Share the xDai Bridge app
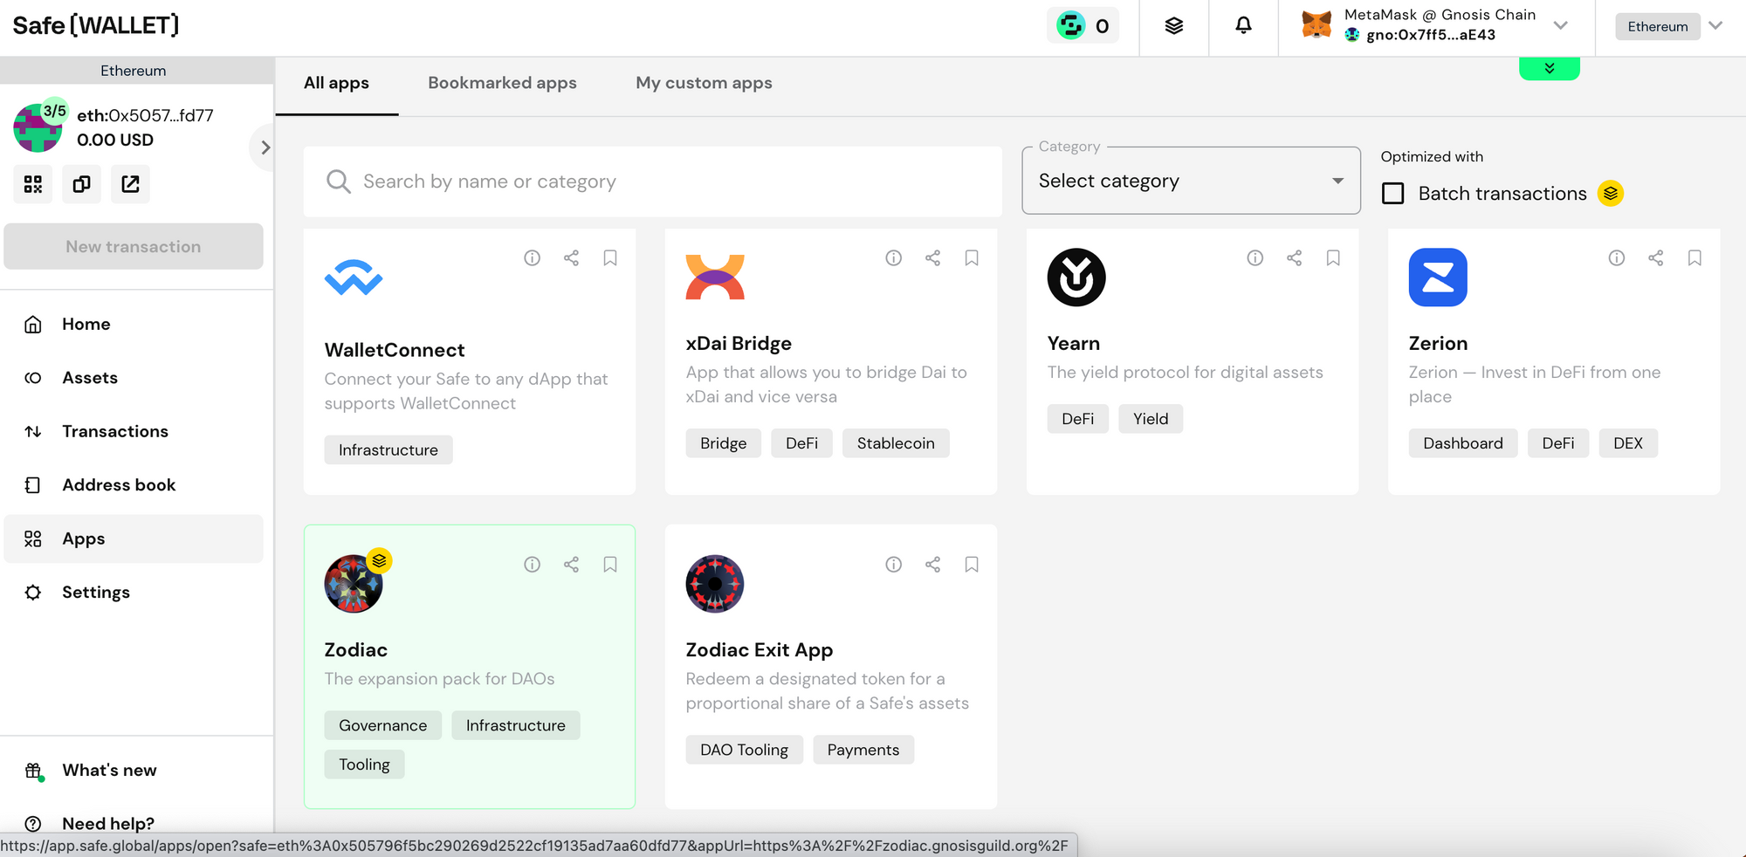The height and width of the screenshot is (857, 1746). coord(932,258)
